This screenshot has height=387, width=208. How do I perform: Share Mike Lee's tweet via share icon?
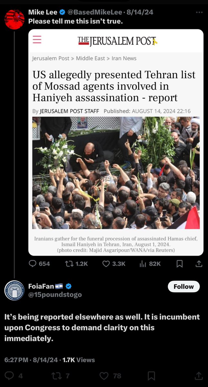point(199,263)
